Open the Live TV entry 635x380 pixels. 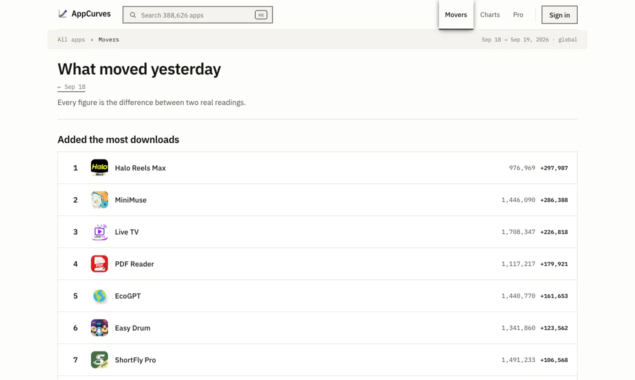pos(317,232)
